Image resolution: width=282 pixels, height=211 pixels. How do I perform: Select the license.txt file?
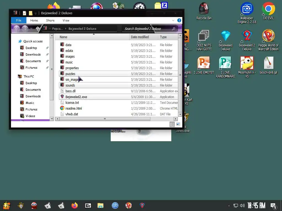click(x=72, y=102)
